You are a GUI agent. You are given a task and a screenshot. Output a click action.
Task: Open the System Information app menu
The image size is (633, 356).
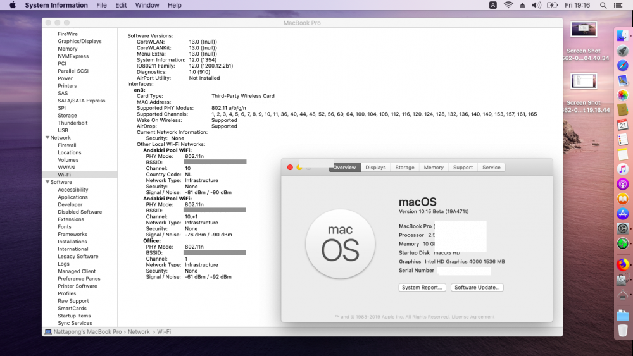point(56,5)
